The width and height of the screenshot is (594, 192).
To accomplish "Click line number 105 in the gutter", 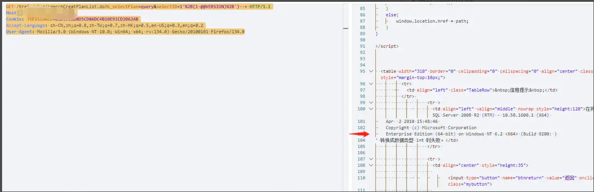I will [x=361, y=147].
